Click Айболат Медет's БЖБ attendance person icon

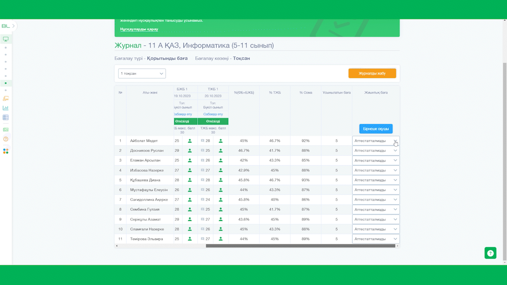(x=190, y=141)
